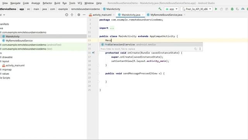Click the MainActivity breadcrumb item
The height and width of the screenshot is (140, 248).
[112, 9]
